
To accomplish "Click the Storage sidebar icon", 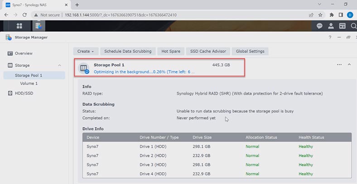I will click(x=10, y=66).
